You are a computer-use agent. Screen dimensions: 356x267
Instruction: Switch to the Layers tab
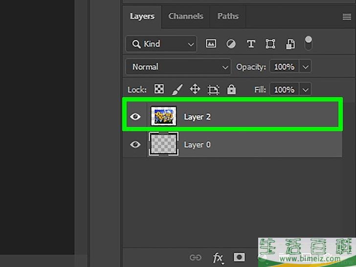click(x=142, y=16)
